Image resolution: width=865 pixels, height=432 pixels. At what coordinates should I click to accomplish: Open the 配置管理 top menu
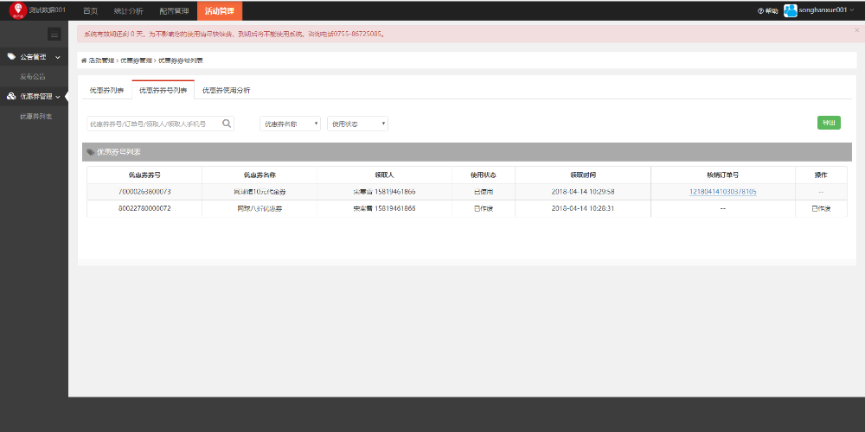pos(174,10)
